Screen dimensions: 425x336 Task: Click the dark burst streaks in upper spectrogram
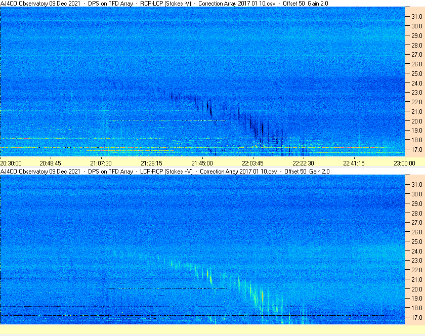(208, 117)
